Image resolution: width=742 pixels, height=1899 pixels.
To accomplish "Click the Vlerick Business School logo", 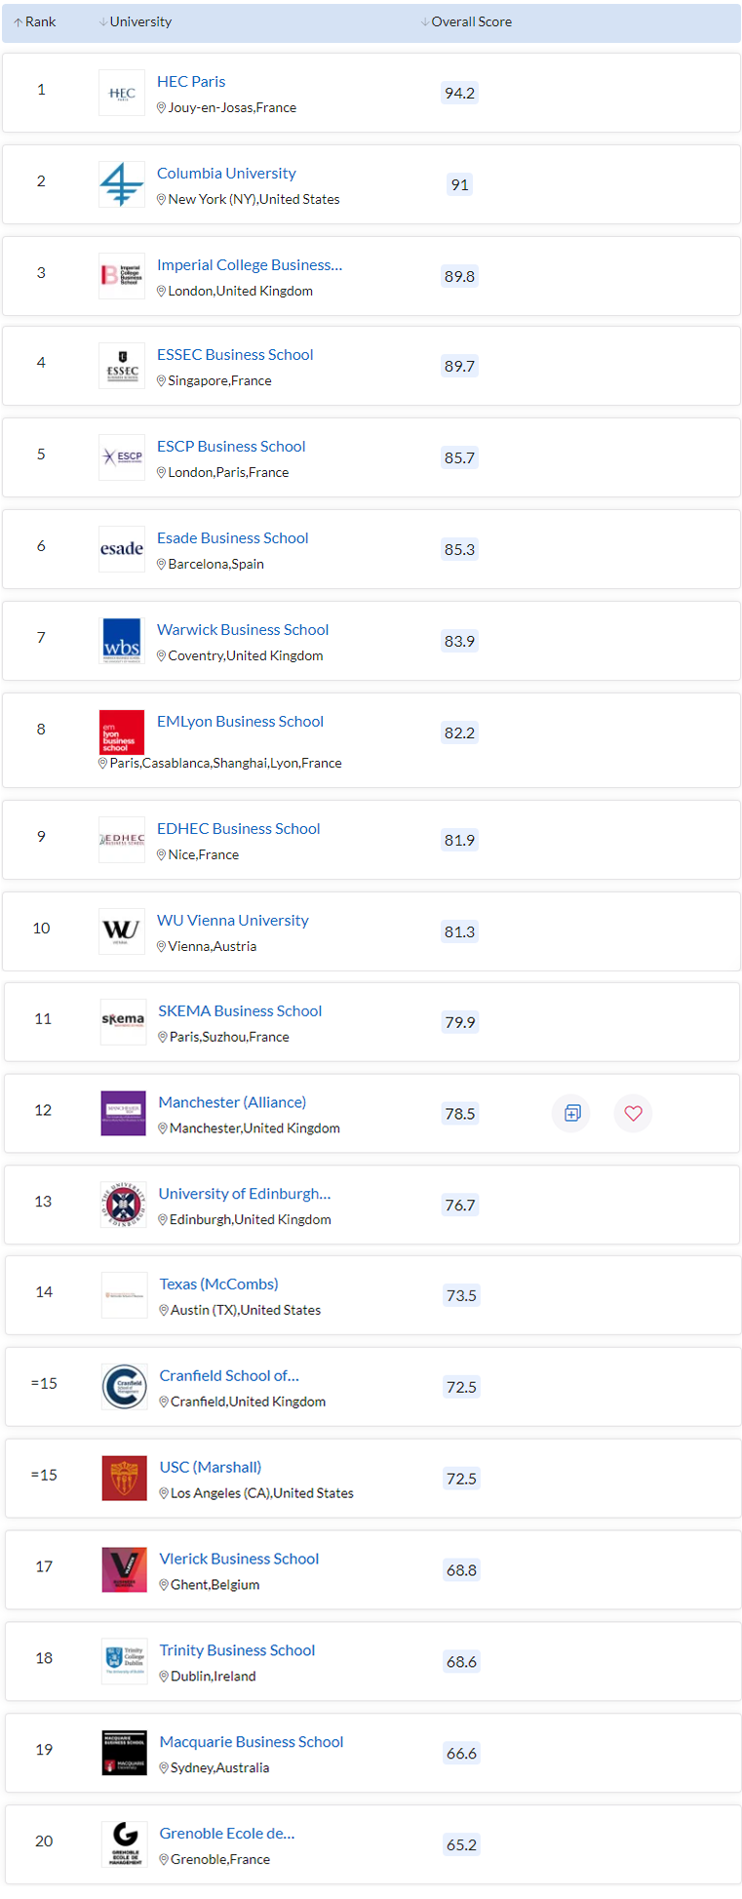I will tap(125, 1570).
